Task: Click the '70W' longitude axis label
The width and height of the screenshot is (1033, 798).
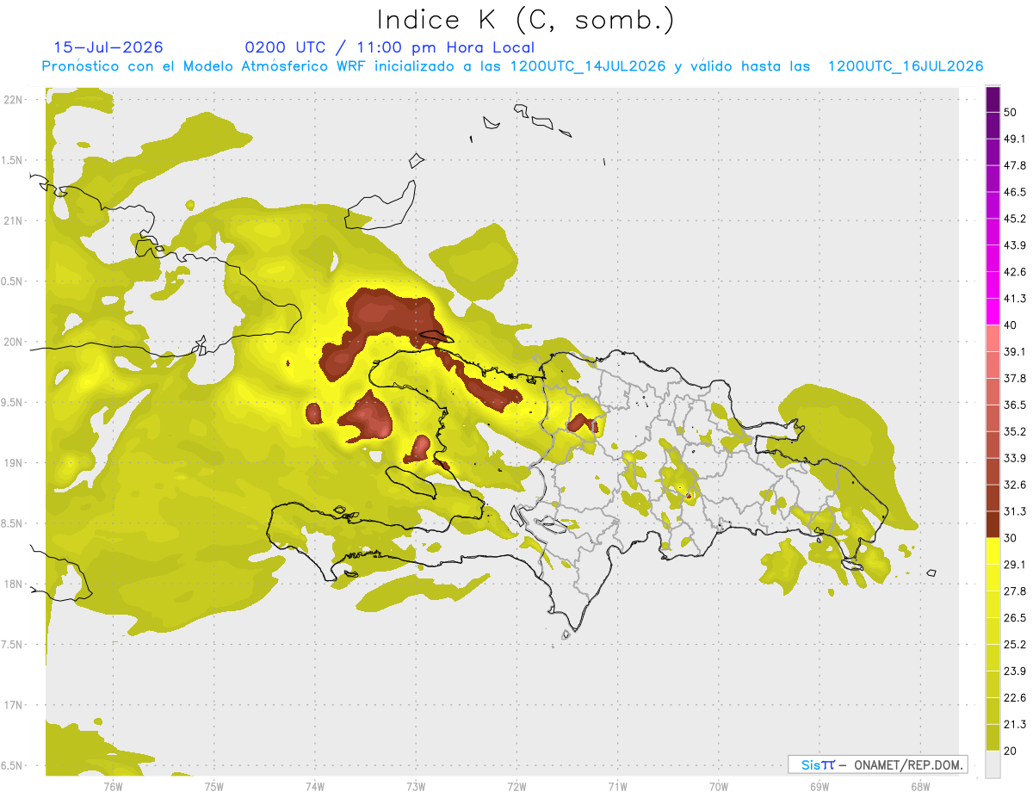Action: 718,786
